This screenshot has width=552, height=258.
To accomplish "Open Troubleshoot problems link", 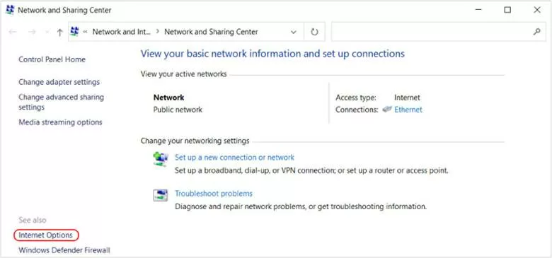I will (214, 194).
